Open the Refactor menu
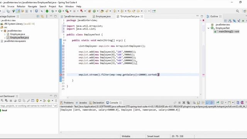 coord(21,7)
